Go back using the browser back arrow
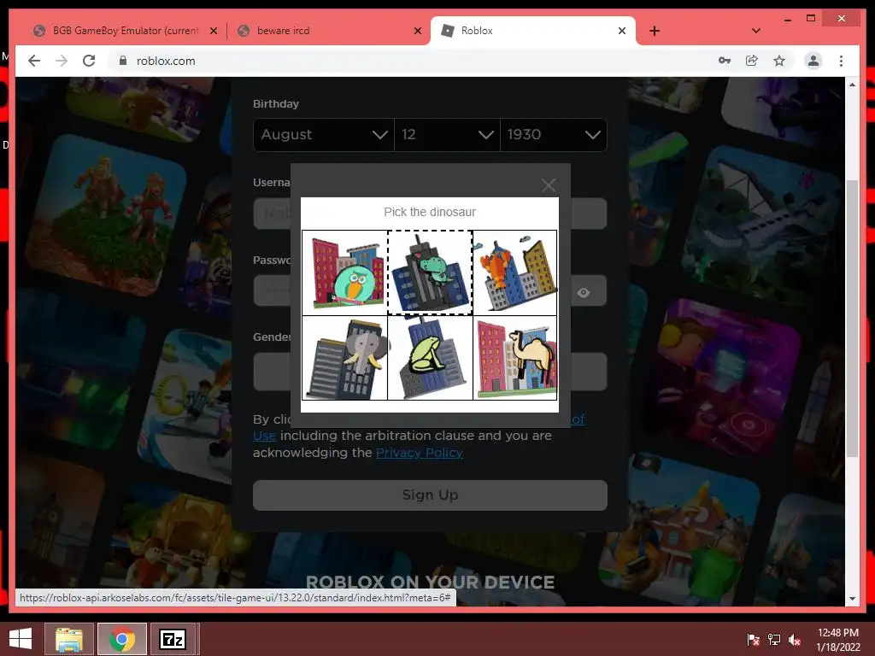 coord(34,61)
